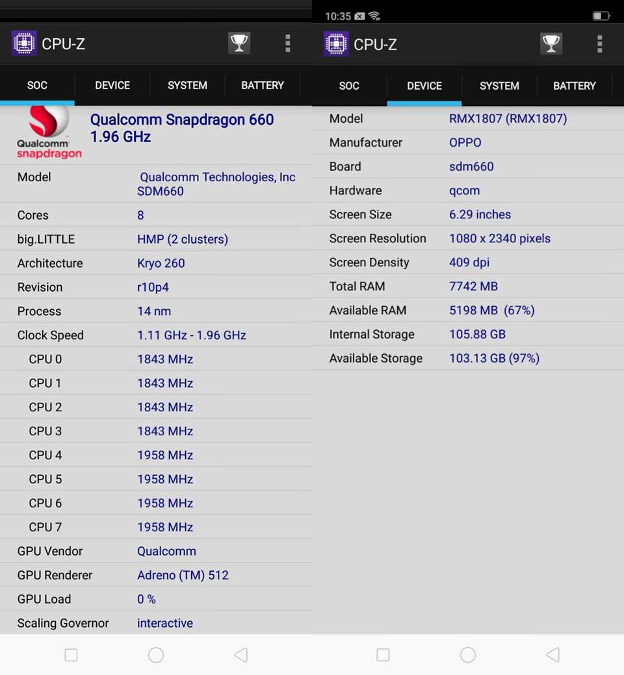Tap GPU Load 0 % value
Image resolution: width=624 pixels, height=675 pixels.
(146, 599)
